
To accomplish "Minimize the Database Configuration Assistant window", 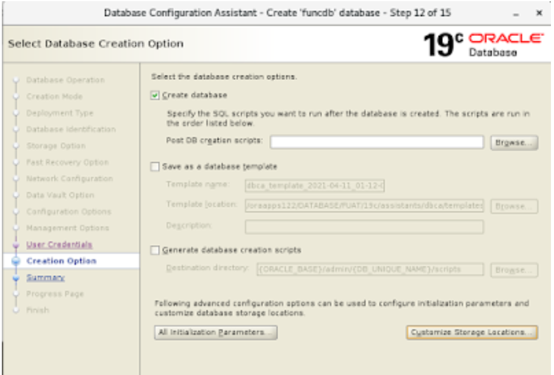I will [516, 14].
